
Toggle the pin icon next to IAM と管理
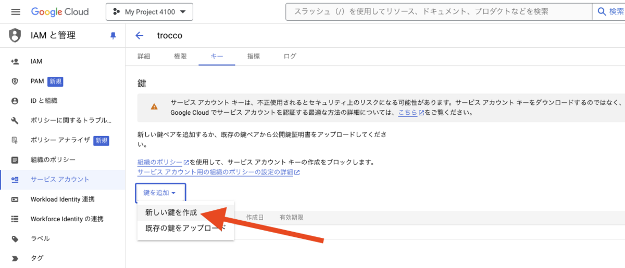[x=113, y=36]
